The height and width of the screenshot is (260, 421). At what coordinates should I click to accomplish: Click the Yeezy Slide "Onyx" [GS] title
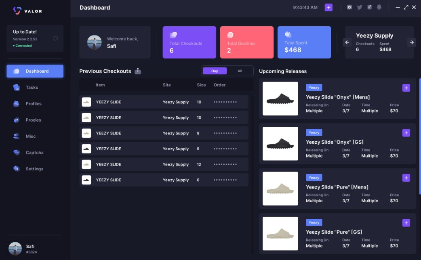pos(335,142)
